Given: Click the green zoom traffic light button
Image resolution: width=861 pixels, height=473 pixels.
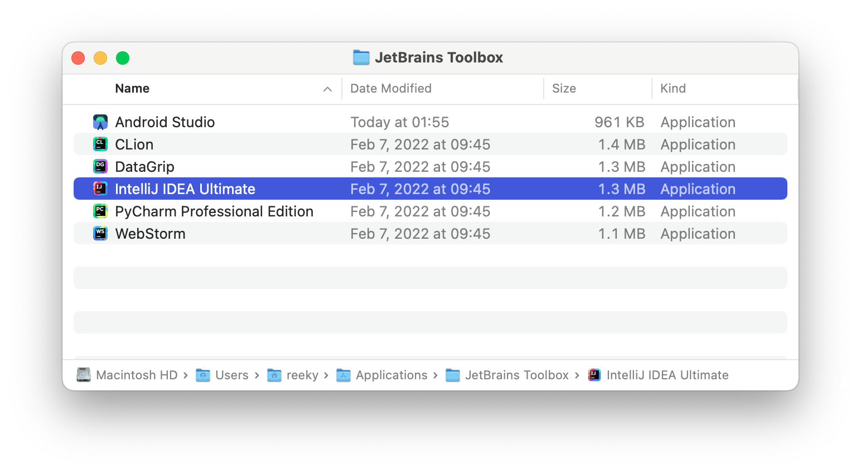Looking at the screenshot, I should pos(123,57).
